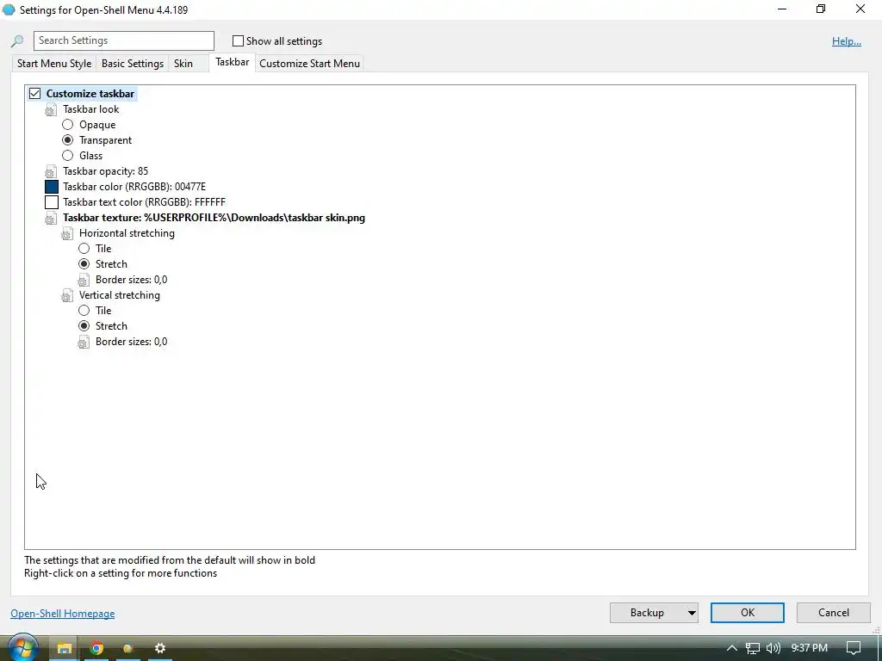Select the Taskbar opacity: 85 setting
The width and height of the screenshot is (882, 661).
click(x=106, y=171)
